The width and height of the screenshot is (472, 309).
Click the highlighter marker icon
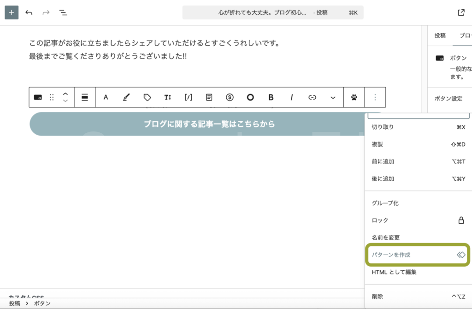pyautogui.click(x=126, y=97)
